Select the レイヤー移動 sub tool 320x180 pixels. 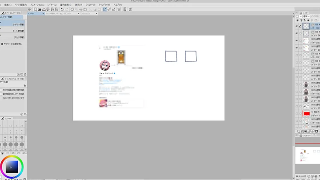click(12, 24)
